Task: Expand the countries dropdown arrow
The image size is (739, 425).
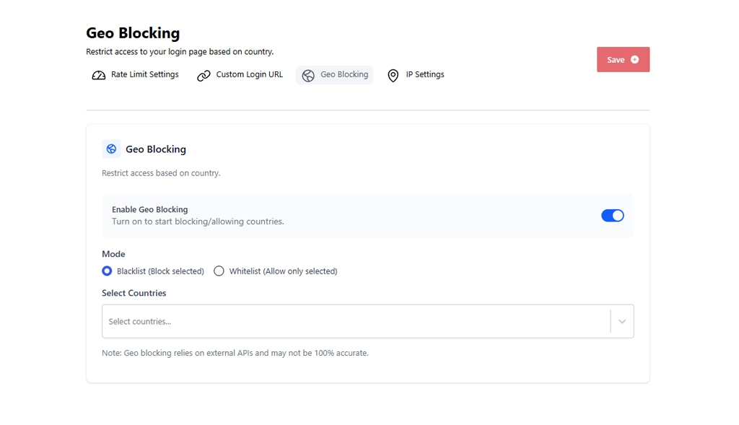Action: pyautogui.click(x=622, y=321)
